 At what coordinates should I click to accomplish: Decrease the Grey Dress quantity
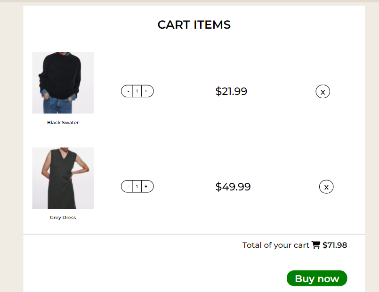coord(128,186)
